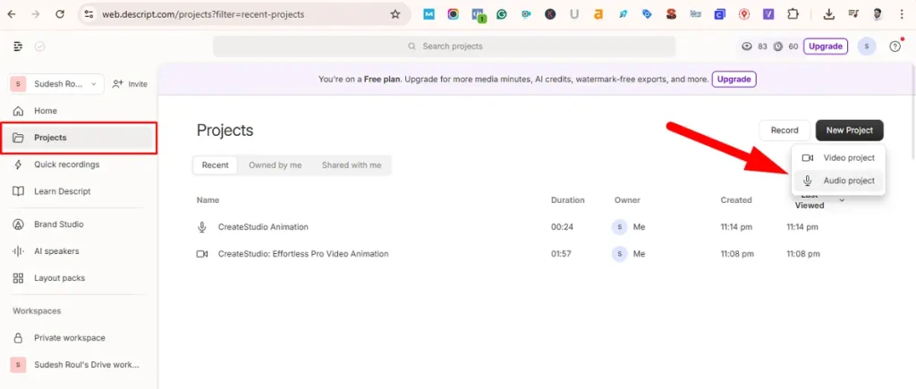Viewport: 916px width, 389px height.
Task: Click the Search projects field
Action: (444, 47)
